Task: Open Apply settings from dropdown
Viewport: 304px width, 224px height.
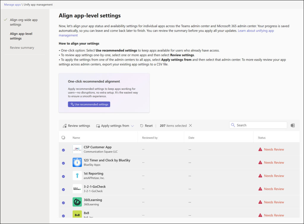Action: coord(115,126)
